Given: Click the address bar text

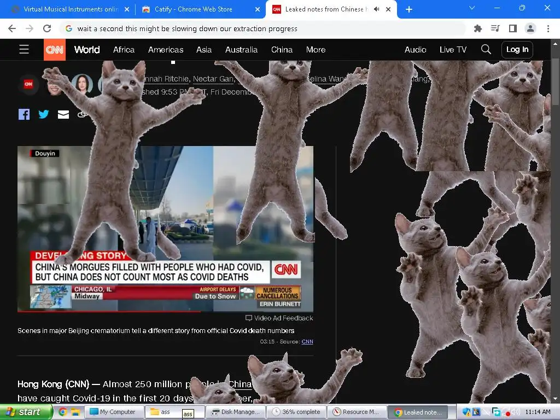Looking at the screenshot, I should pyautogui.click(x=187, y=28).
